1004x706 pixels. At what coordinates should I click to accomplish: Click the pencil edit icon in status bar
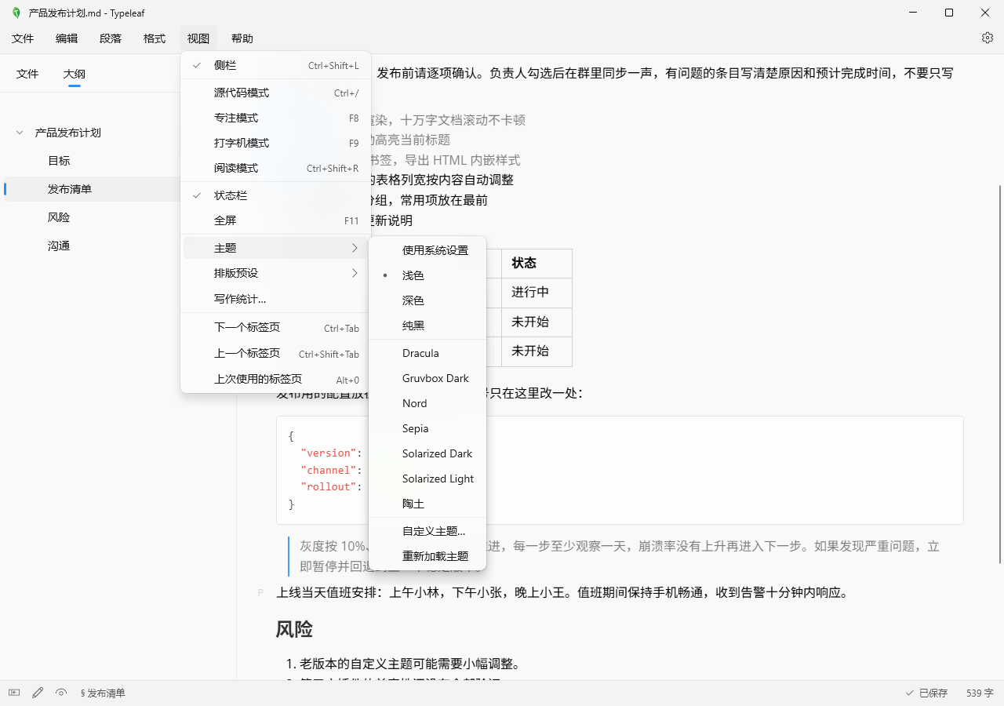click(x=38, y=693)
